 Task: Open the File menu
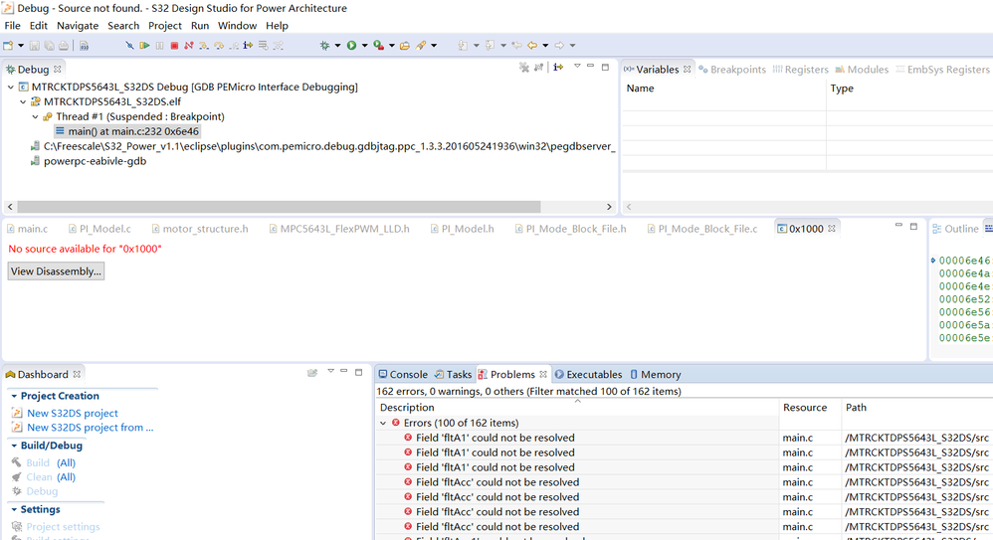click(13, 25)
